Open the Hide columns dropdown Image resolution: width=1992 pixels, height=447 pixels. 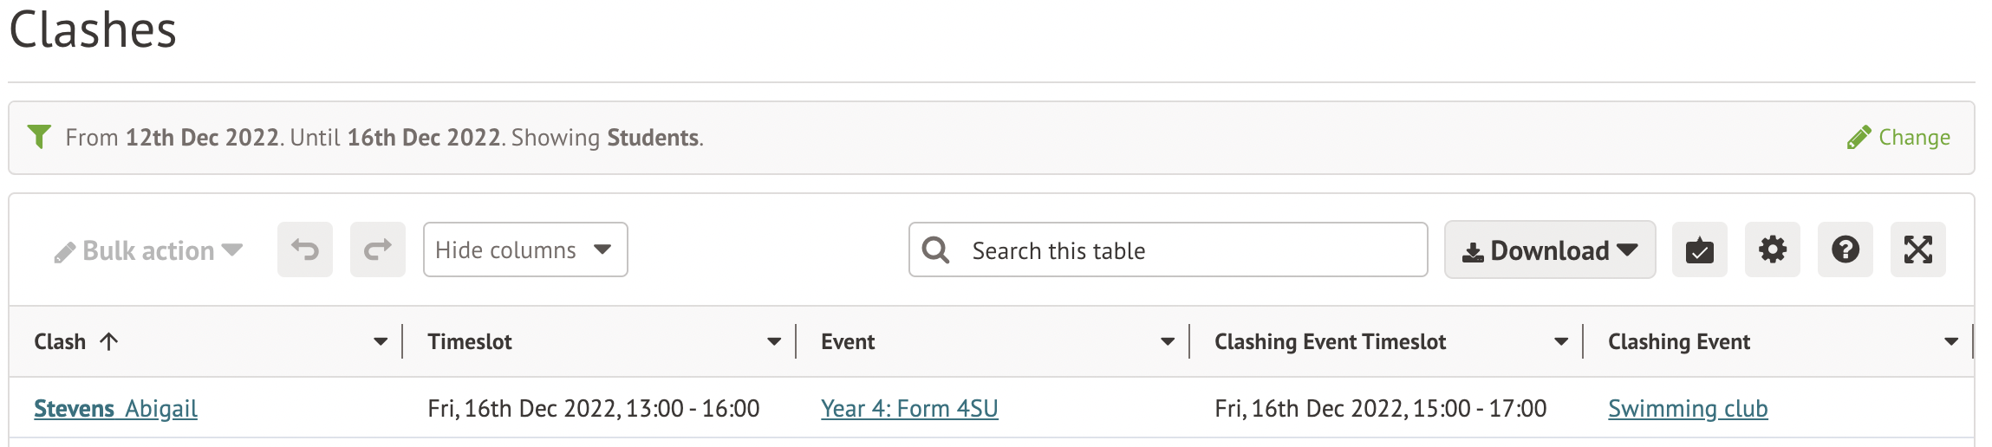pyautogui.click(x=524, y=250)
